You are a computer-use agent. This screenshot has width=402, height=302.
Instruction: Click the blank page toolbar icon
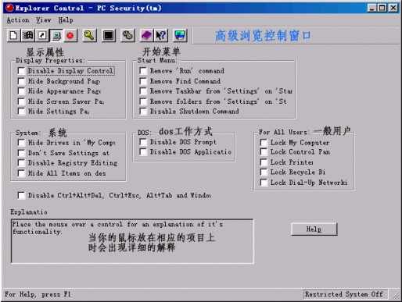[13, 35]
